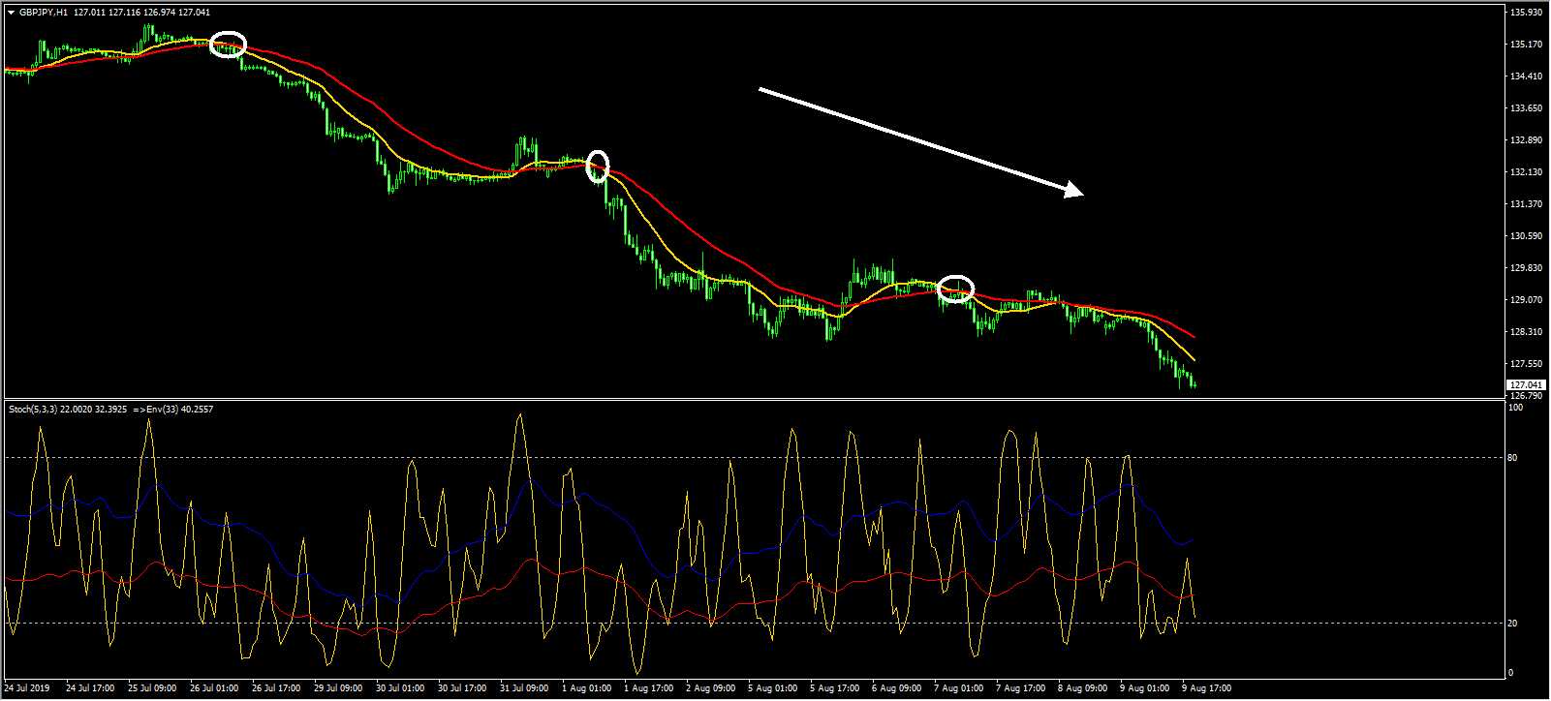Click the 128.310 price scale label

point(1525,332)
